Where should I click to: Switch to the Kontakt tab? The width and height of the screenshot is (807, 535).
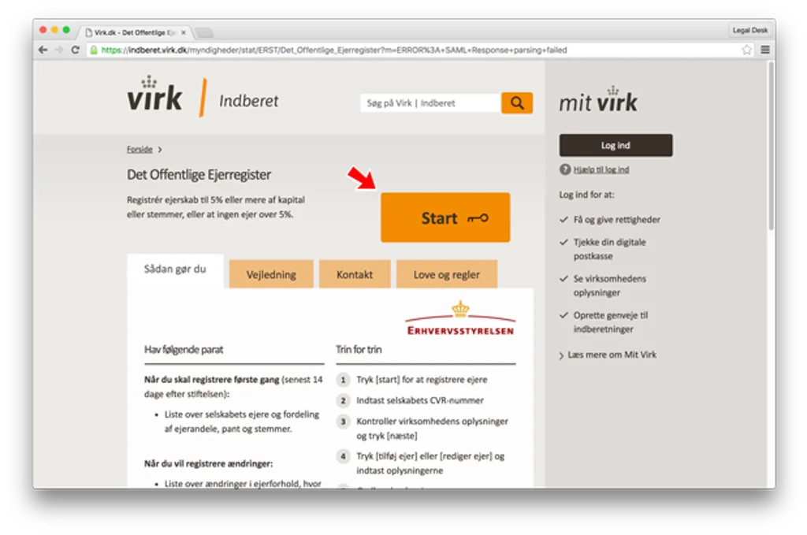point(355,274)
